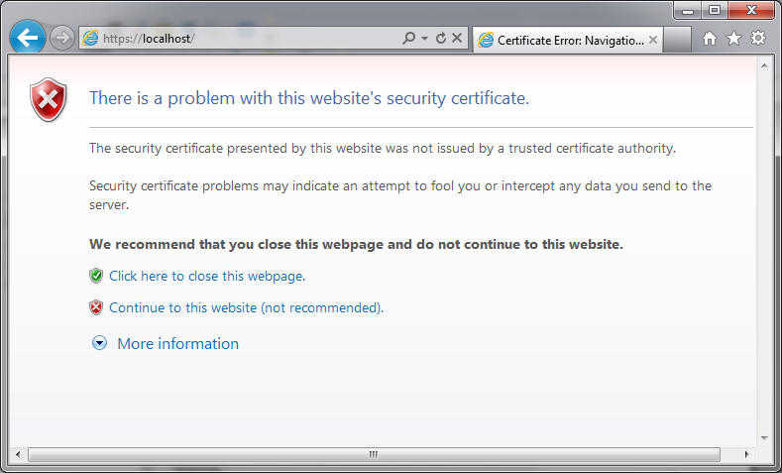Close the browser with the red X
The height and width of the screenshot is (473, 782).
tap(751, 10)
